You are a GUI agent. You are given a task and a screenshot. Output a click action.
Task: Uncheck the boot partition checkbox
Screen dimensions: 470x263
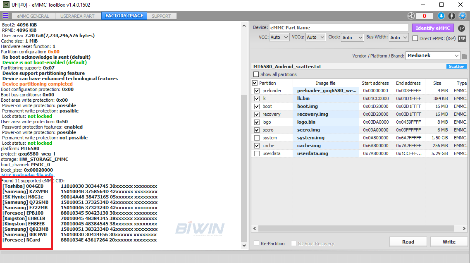click(257, 106)
